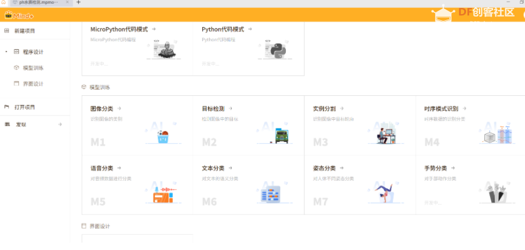Viewport: 525px width, 250px height.
Task: Click the hands illustration for 手势分类
Action: [x=497, y=193]
